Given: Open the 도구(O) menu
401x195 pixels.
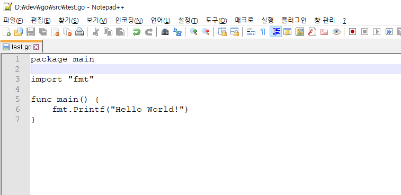Looking at the screenshot, I should coord(216,21).
